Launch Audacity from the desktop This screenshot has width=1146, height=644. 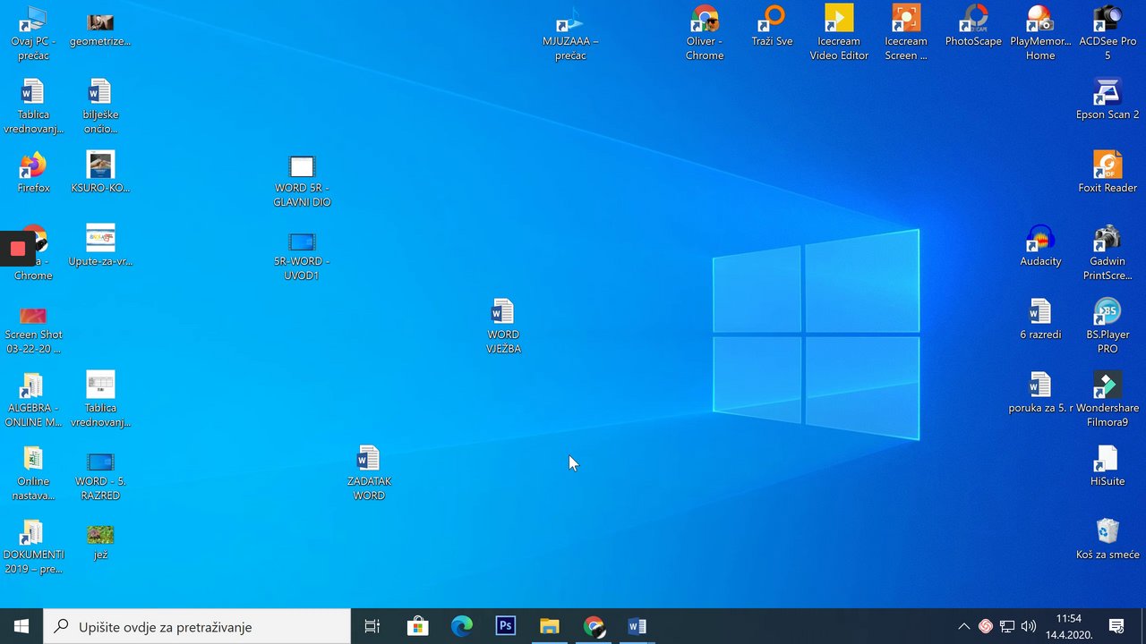pyautogui.click(x=1040, y=239)
